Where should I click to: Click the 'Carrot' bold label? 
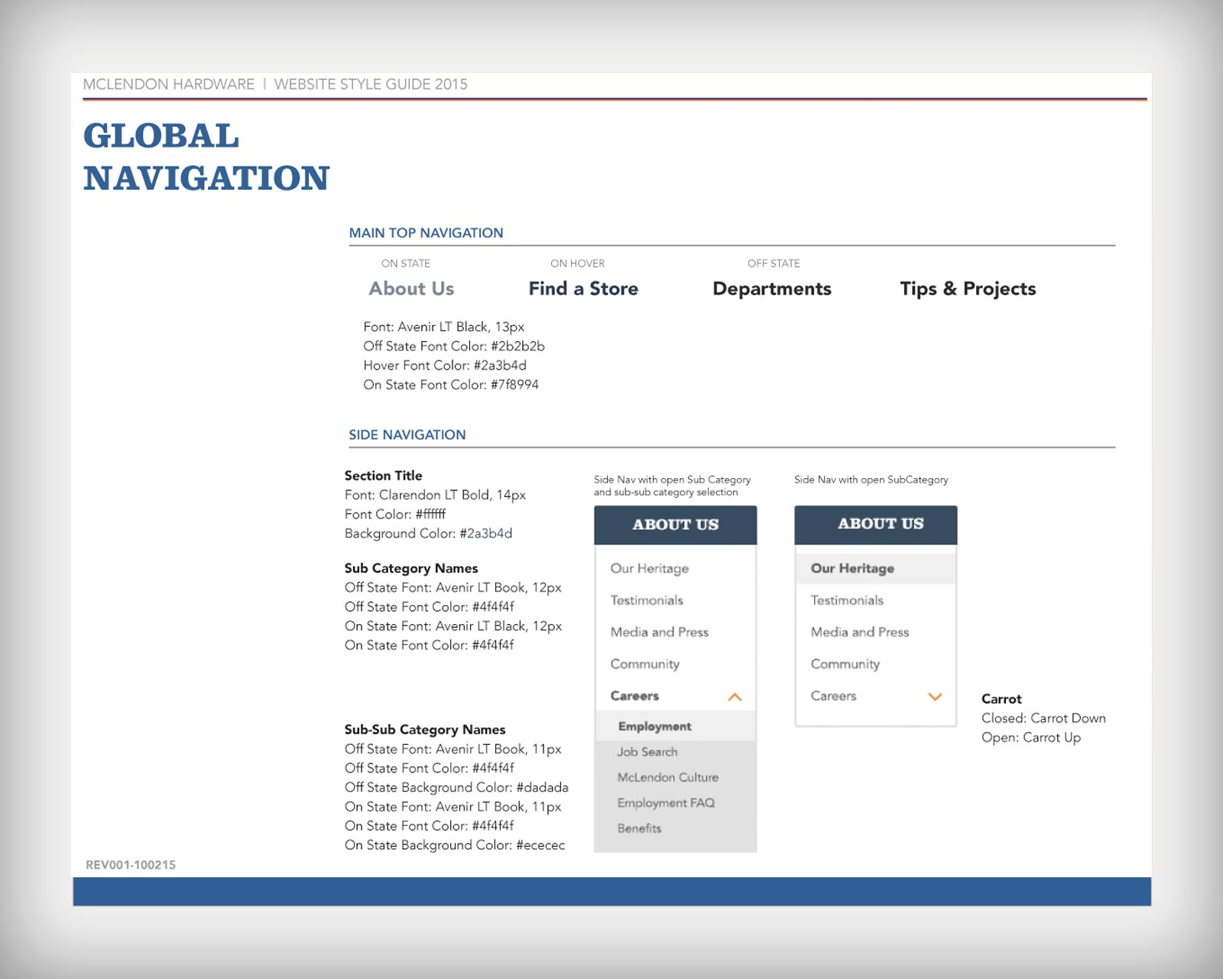tap(1001, 699)
